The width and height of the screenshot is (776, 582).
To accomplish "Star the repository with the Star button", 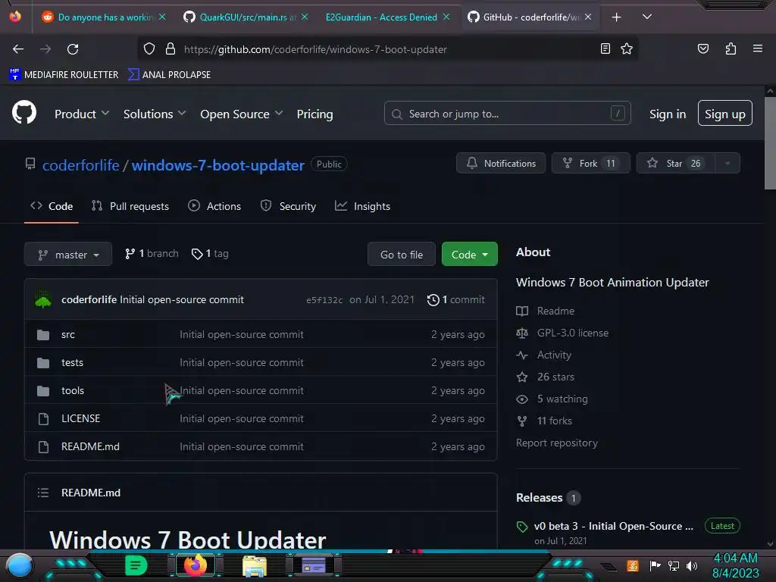I will [x=675, y=163].
